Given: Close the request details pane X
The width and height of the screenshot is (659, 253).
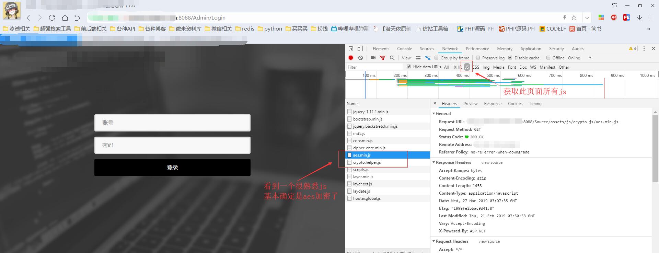Looking at the screenshot, I should coord(435,103).
